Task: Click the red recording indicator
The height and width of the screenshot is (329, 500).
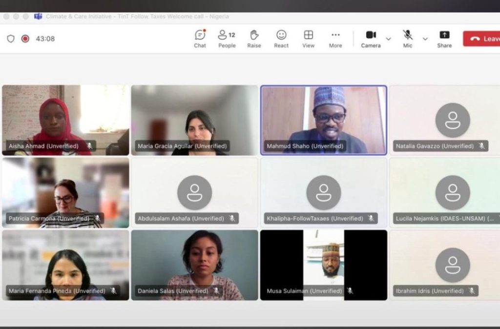Action: click(x=25, y=39)
